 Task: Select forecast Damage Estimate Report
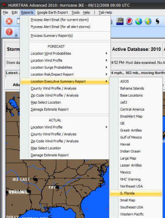tap(65, 109)
